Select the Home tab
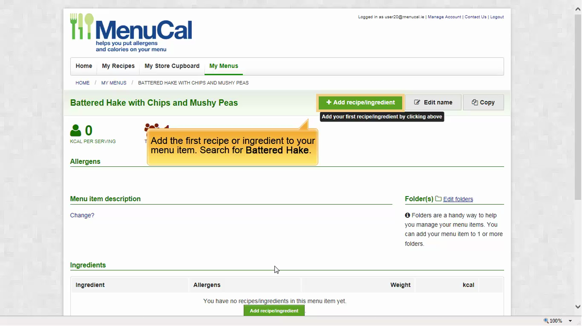The image size is (582, 326). coord(84,66)
